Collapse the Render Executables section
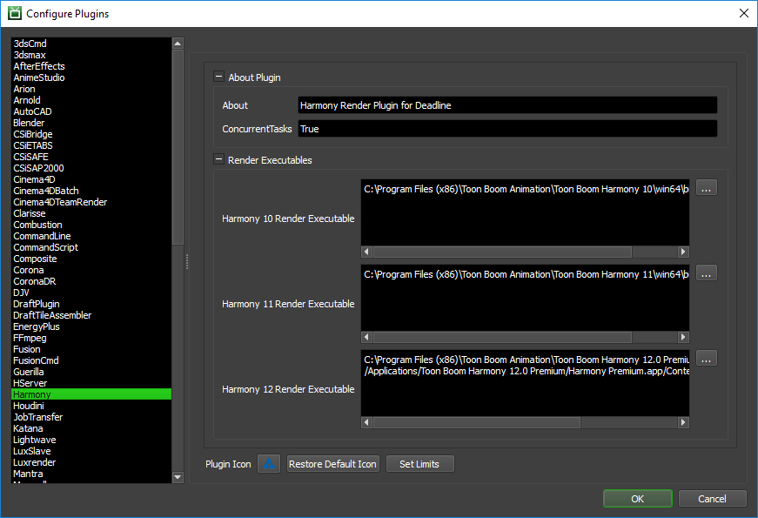 (218, 159)
